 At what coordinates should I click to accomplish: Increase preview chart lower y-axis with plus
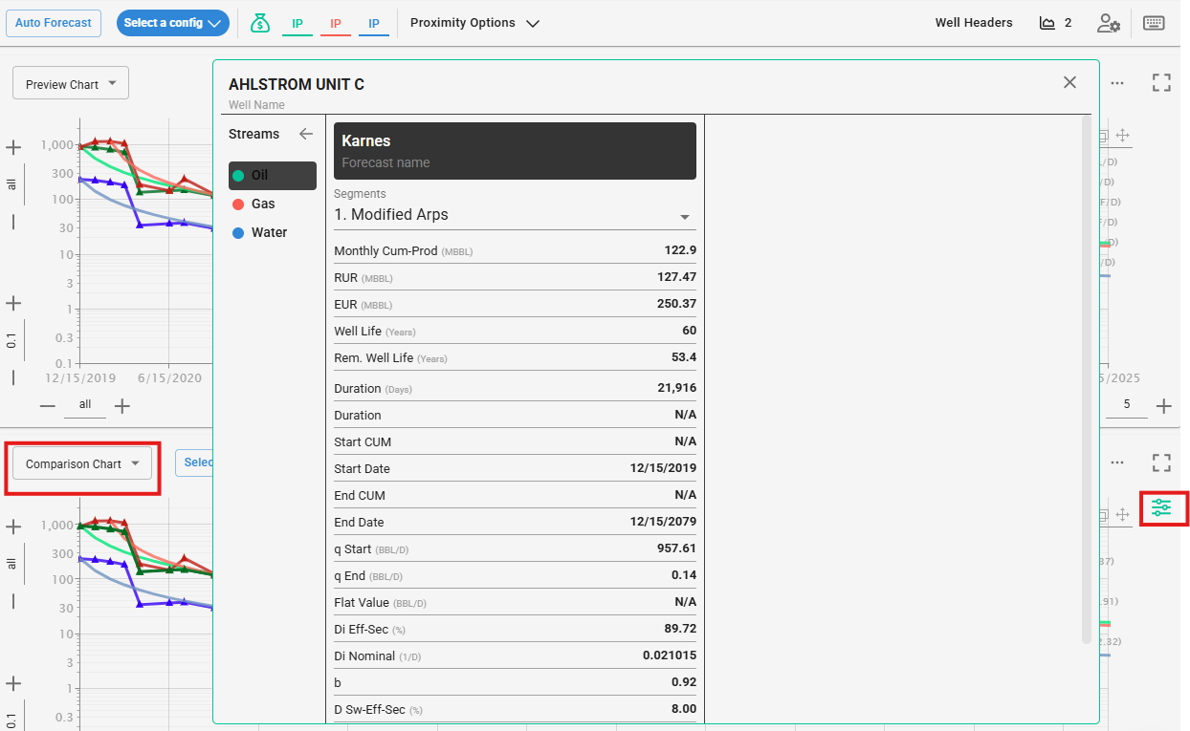point(13,303)
